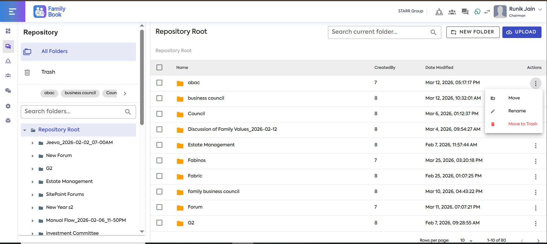The image size is (547, 244).
Task: Open actions menu for Forum row
Action: [536, 208]
